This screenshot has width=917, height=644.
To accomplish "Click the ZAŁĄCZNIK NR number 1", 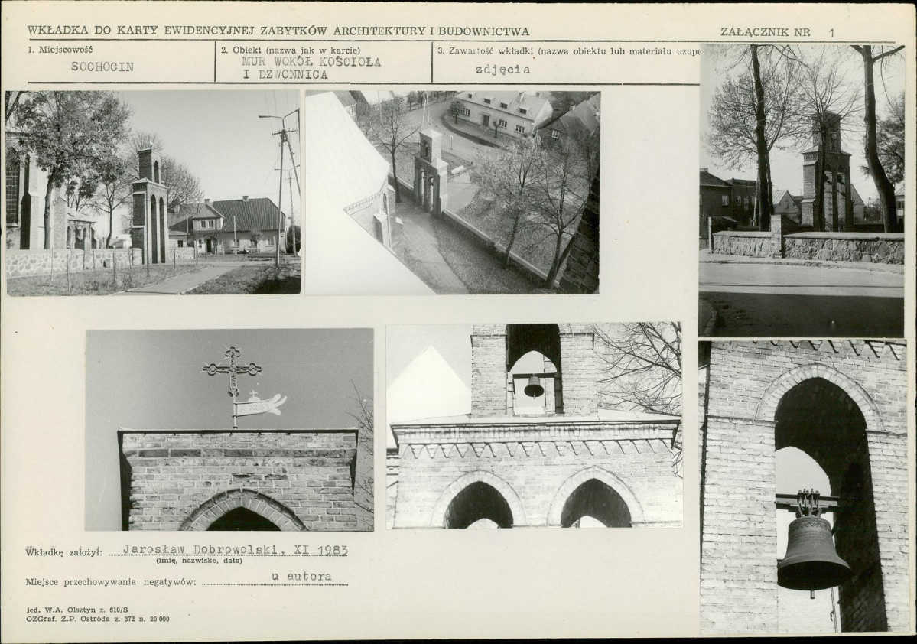I will (831, 33).
